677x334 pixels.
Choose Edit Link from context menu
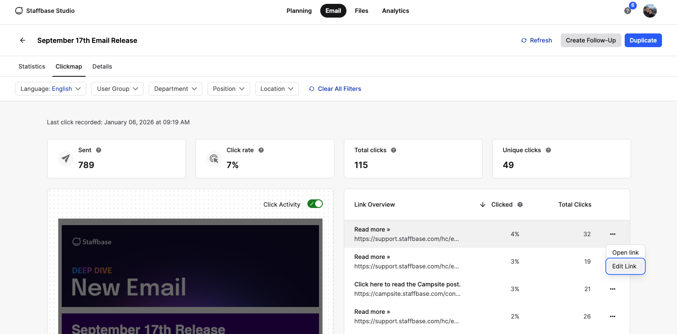pos(626,266)
